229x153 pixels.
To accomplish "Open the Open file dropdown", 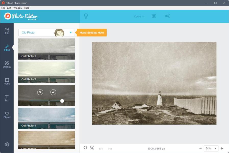I will (x=139, y=16).
